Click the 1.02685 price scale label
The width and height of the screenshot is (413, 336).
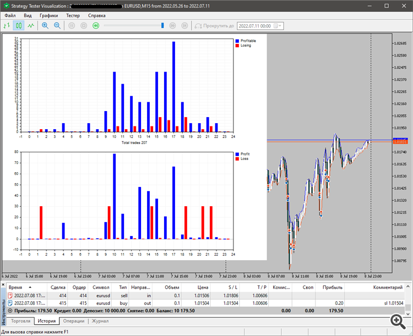click(x=400, y=43)
